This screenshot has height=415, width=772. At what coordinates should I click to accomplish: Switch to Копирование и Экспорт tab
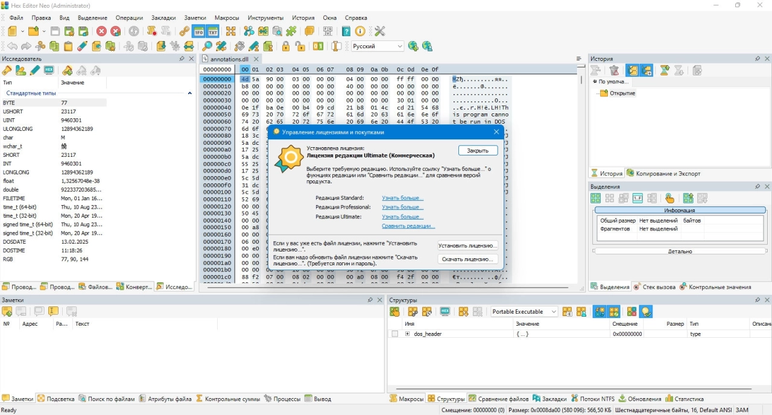click(x=663, y=173)
